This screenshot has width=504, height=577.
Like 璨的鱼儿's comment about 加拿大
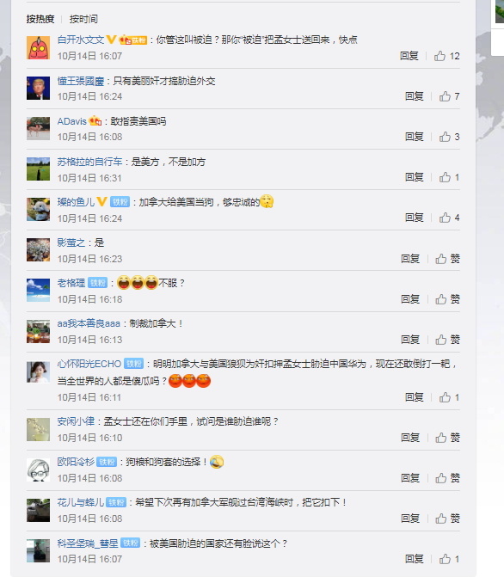[x=449, y=218]
